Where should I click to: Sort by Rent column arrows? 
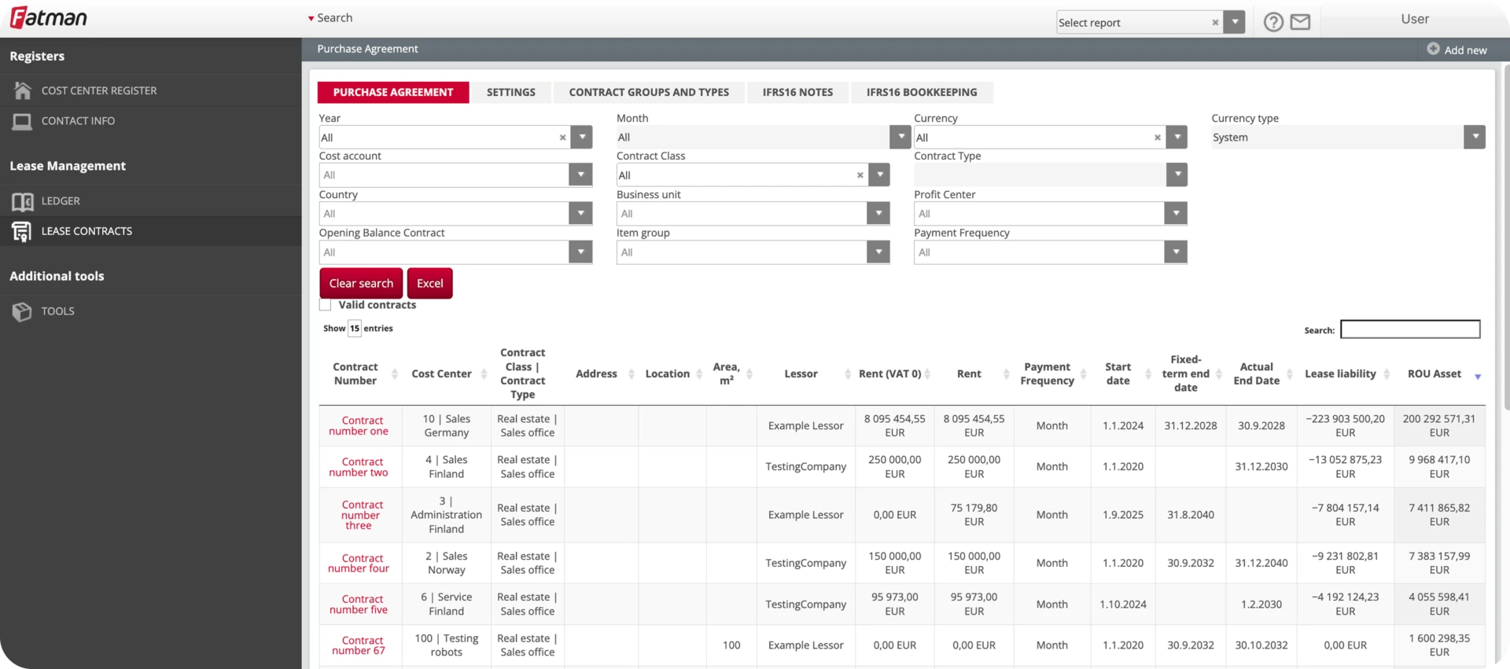(1006, 374)
